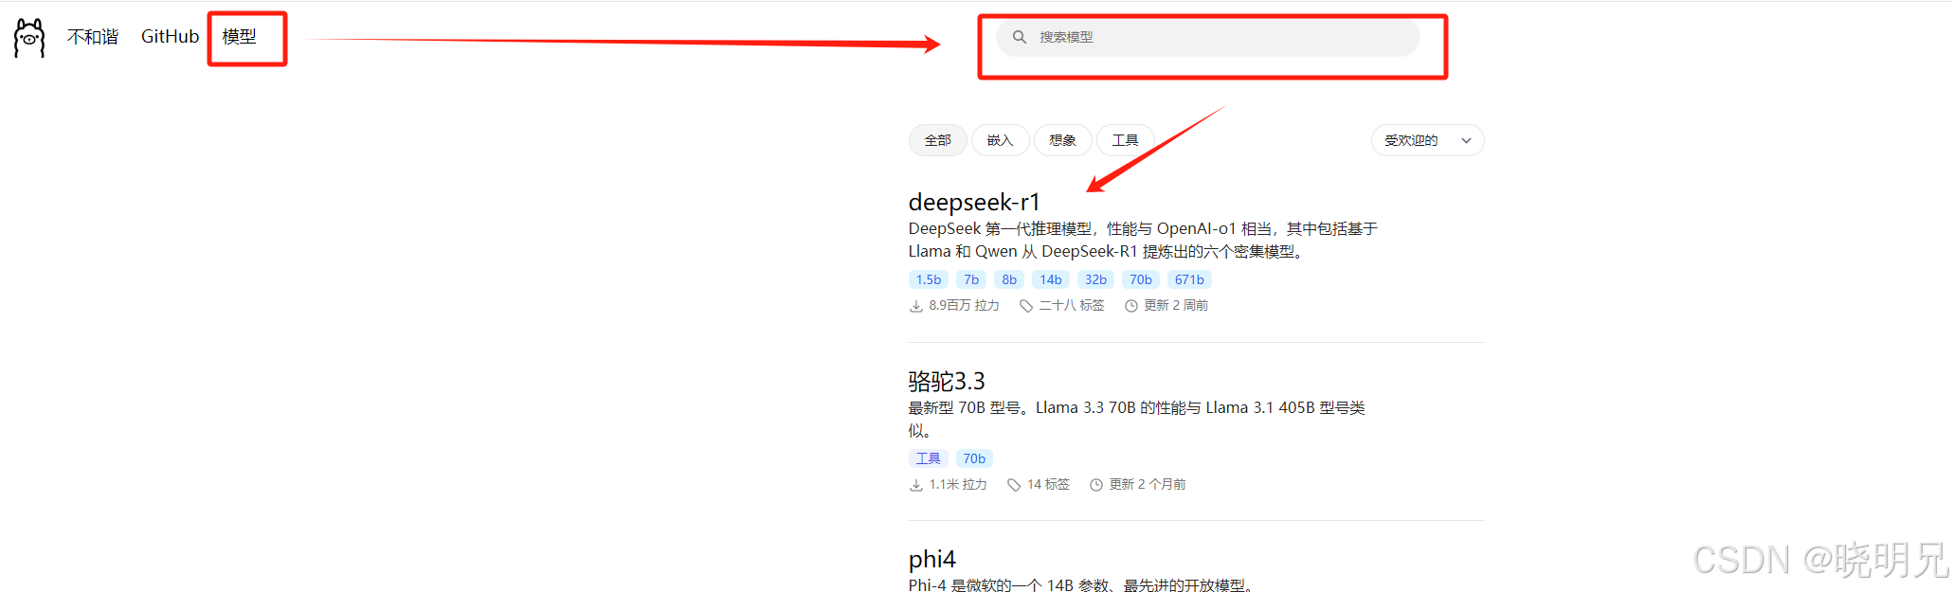Click the 更新 2 周前 text

1176,306
